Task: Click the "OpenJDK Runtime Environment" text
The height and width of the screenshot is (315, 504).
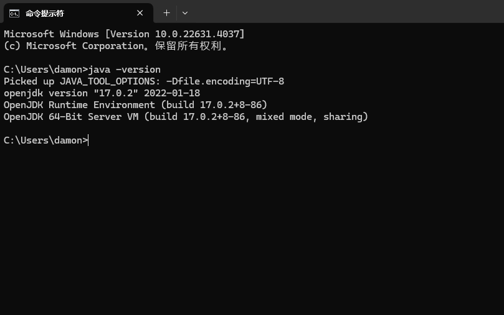Action: pos(79,105)
